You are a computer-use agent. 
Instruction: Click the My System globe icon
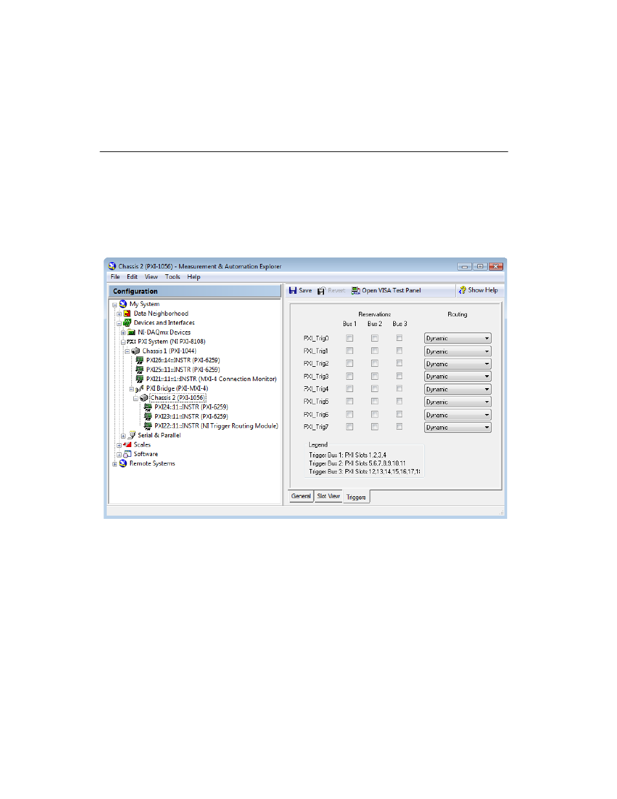(123, 303)
